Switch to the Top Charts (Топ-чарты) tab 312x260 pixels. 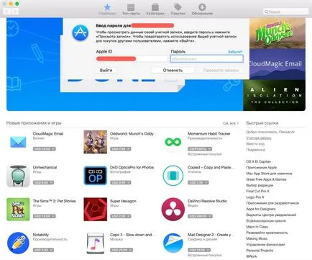131,9
